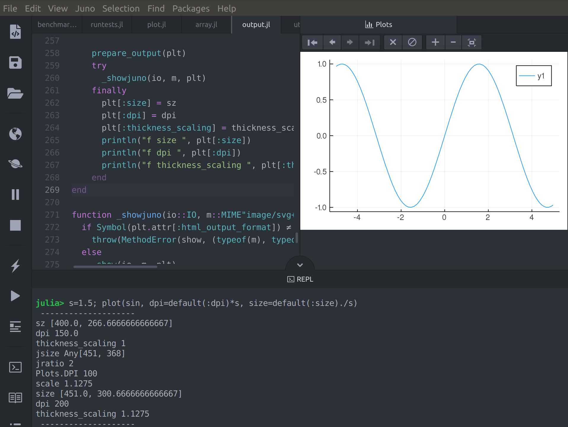Collapse the REPL using the chevron
The width and height of the screenshot is (568, 427).
click(300, 265)
